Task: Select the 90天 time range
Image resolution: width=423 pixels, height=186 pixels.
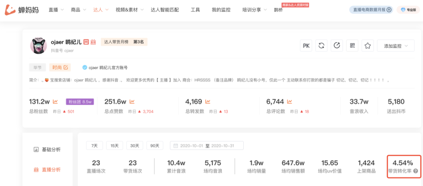Action: (155, 145)
